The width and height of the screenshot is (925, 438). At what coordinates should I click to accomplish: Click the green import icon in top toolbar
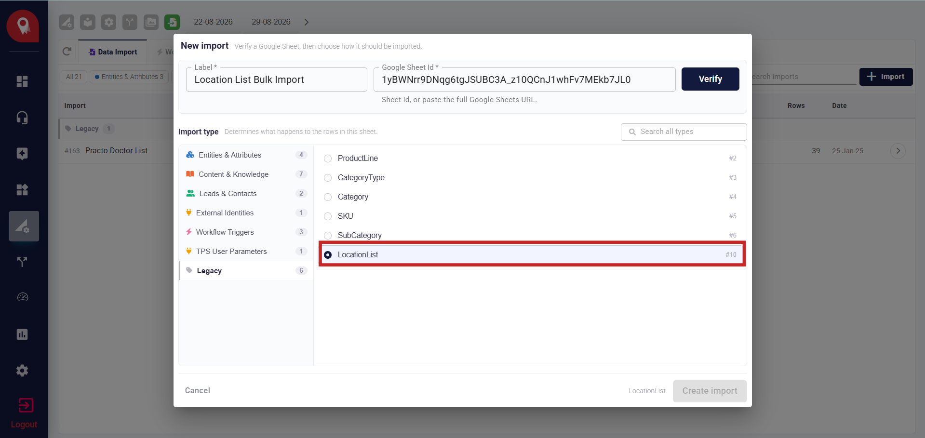[172, 22]
